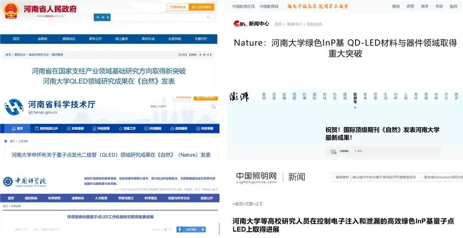Open 人才教育 in the Academy of Sciences nav

(101, 198)
